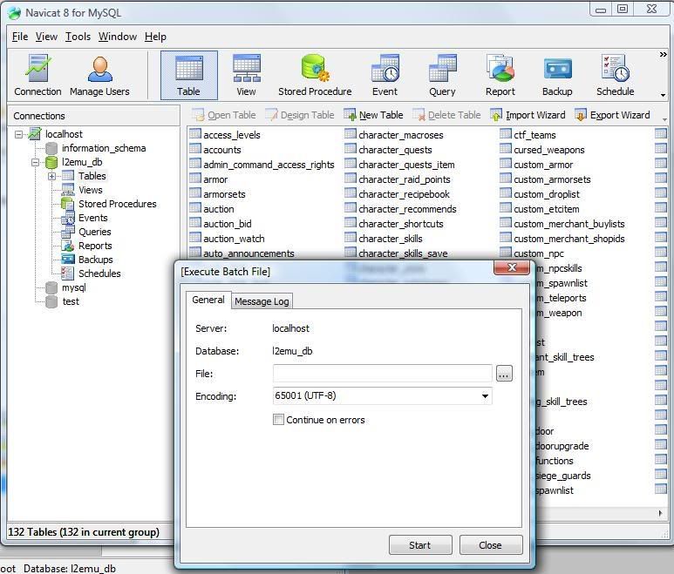674x574 pixels.
Task: Open the Schedule toolbar icon
Action: pyautogui.click(x=615, y=76)
